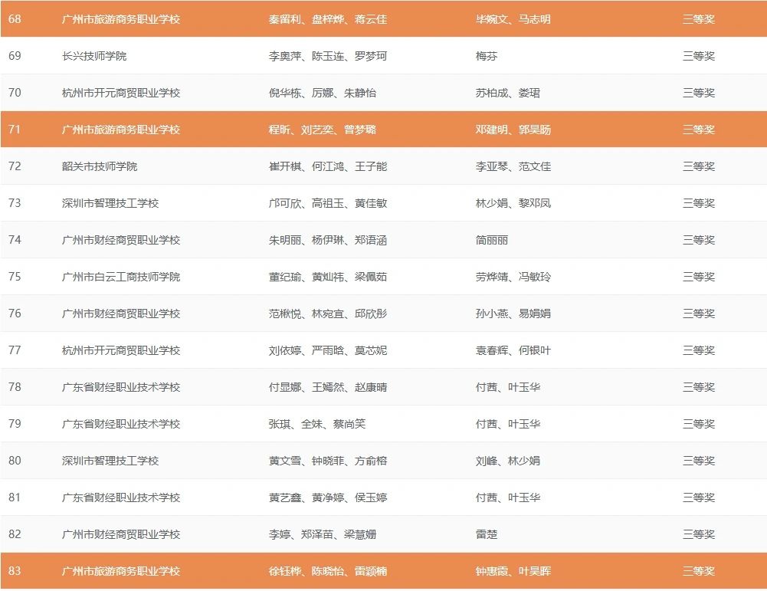Click 三等奖 in row 72
The image size is (767, 591).
pyautogui.click(x=699, y=166)
